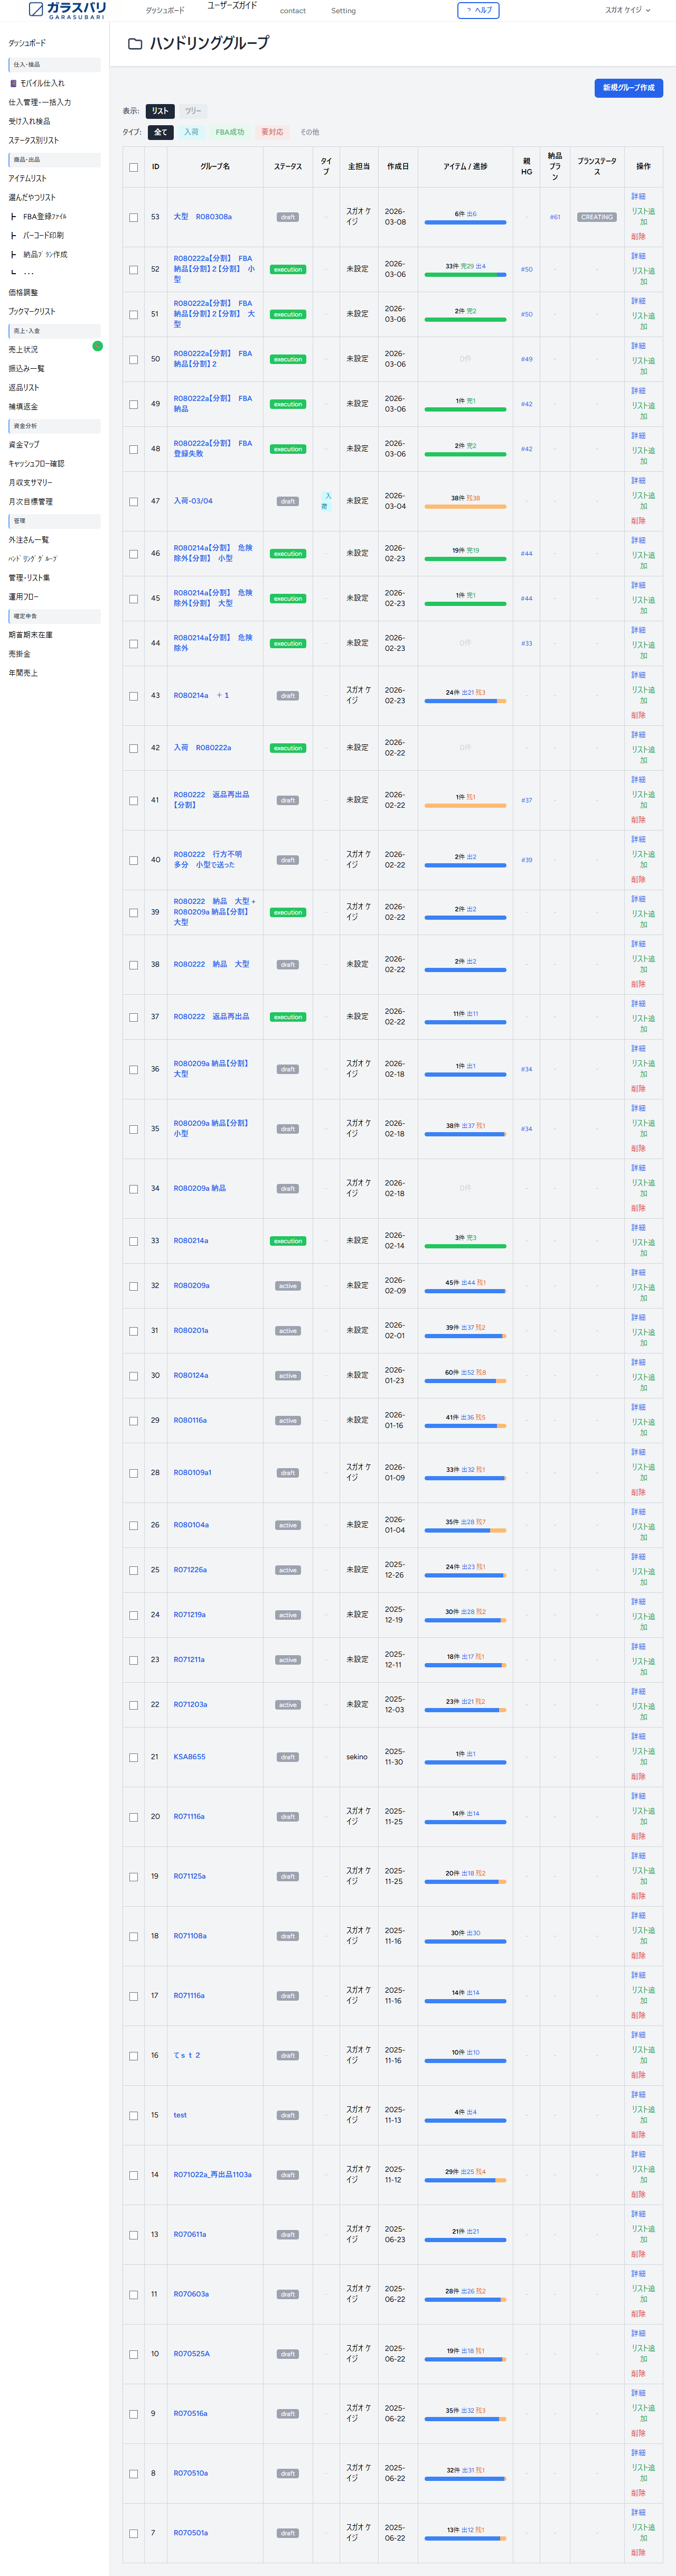The image size is (676, 2576).
Task: Click the progress bar of group 52
Action: point(465,274)
